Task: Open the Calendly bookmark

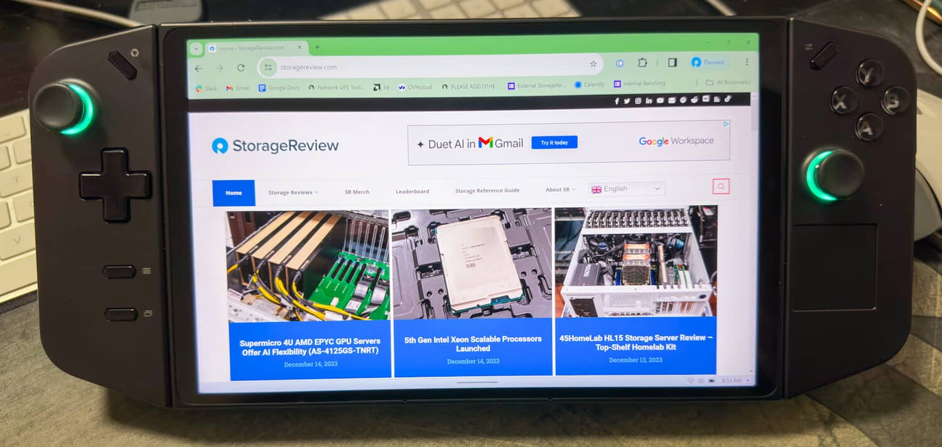Action: pyautogui.click(x=590, y=84)
